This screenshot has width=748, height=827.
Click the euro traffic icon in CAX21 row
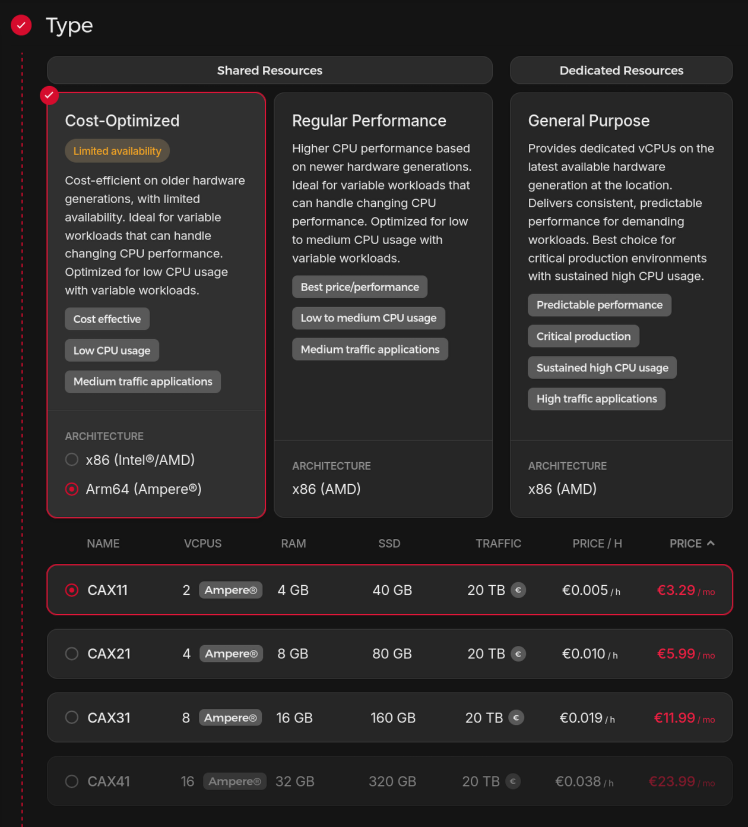[518, 654]
